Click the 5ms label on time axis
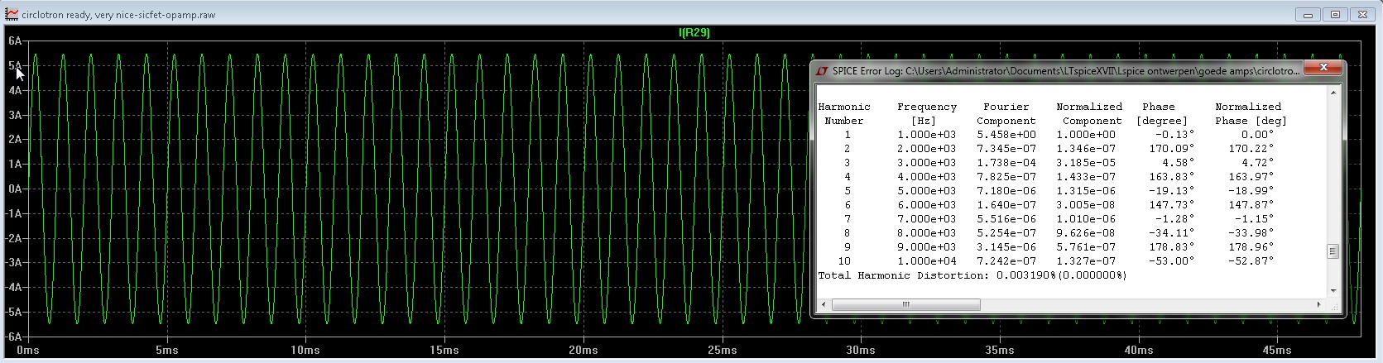The width and height of the screenshot is (1383, 363). tap(167, 351)
